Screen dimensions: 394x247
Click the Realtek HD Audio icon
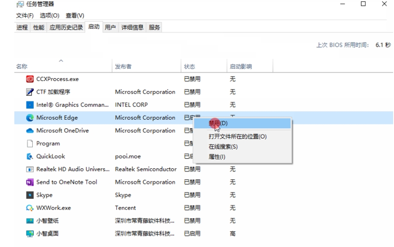click(30, 169)
